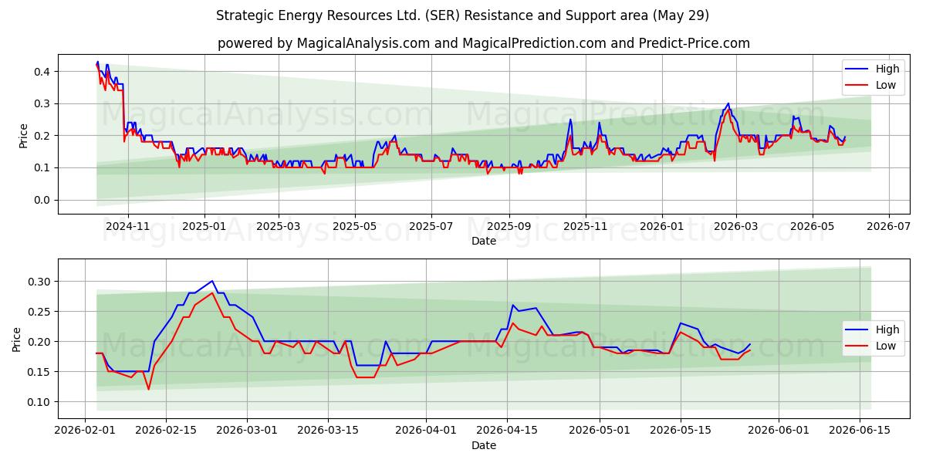This screenshot has height=463, width=926.
Task: Click the 2026-03 tick label
Action: point(735,227)
